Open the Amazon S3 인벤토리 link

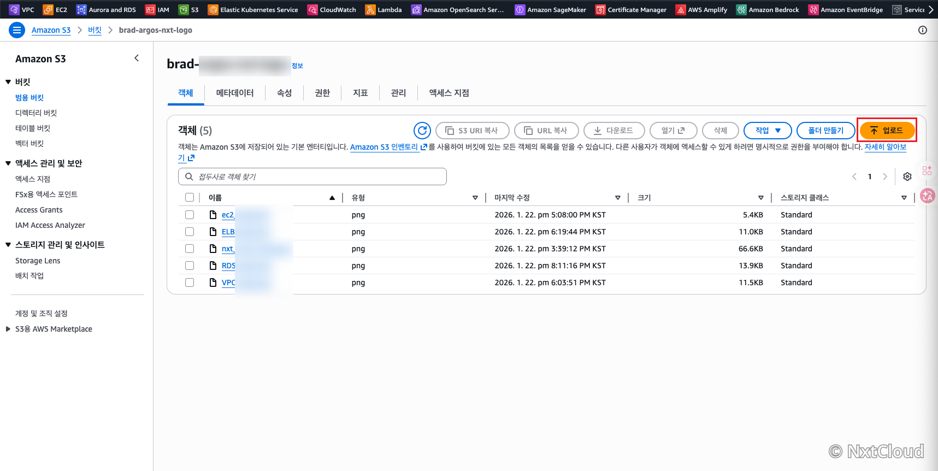coord(388,147)
